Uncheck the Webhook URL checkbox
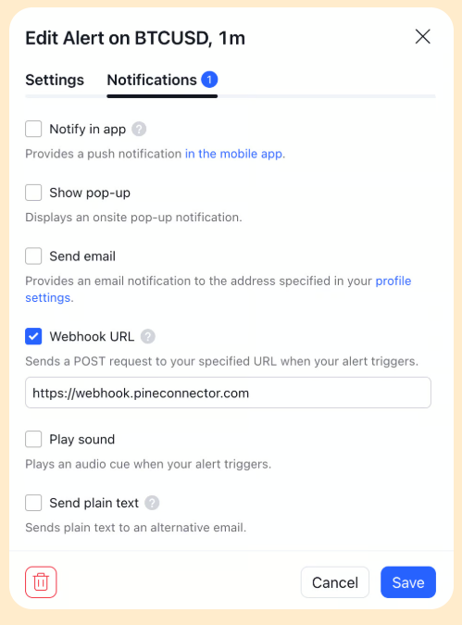Viewport: 462px width, 625px height. coord(33,336)
